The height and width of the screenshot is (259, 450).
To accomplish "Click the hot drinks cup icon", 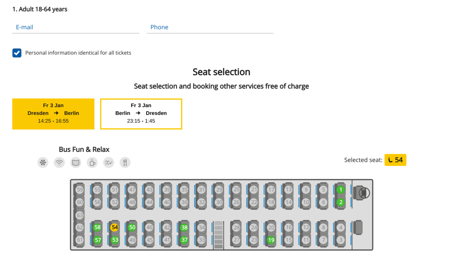I will point(92,162).
